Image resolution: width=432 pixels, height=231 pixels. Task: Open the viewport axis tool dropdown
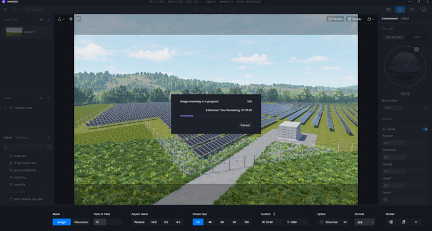coord(61,19)
